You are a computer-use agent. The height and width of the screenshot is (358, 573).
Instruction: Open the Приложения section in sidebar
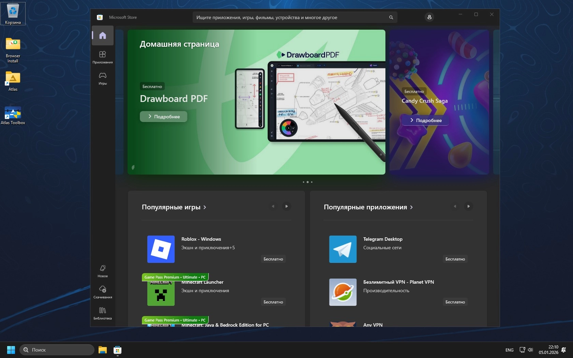(x=103, y=57)
